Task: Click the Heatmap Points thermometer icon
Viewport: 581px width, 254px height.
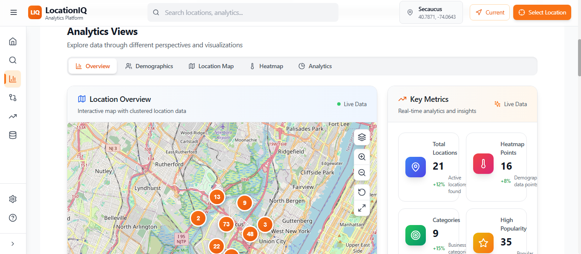Action: pos(483,164)
